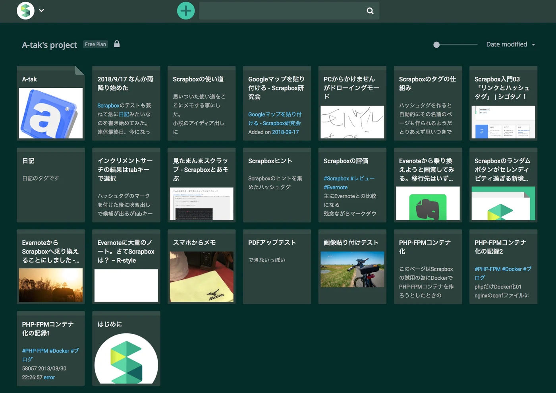Click the #Evernote hashtag link
Image resolution: width=556 pixels, height=393 pixels.
click(336, 187)
